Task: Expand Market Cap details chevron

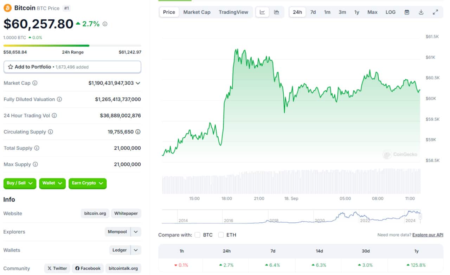Action: (x=138, y=83)
